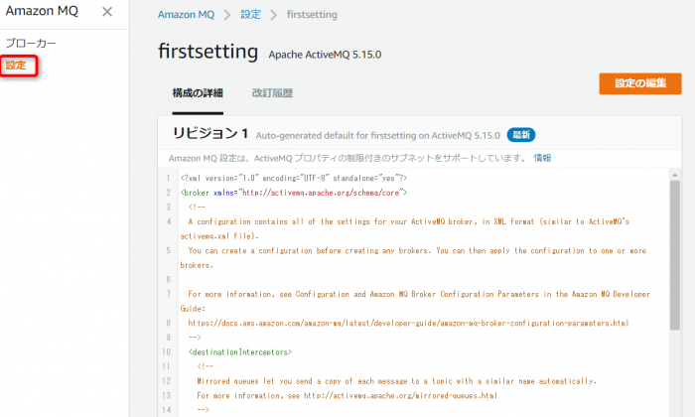Click the code editor vertical scrollbar thumb
This screenshot has height=417, width=695.
coord(674,255)
